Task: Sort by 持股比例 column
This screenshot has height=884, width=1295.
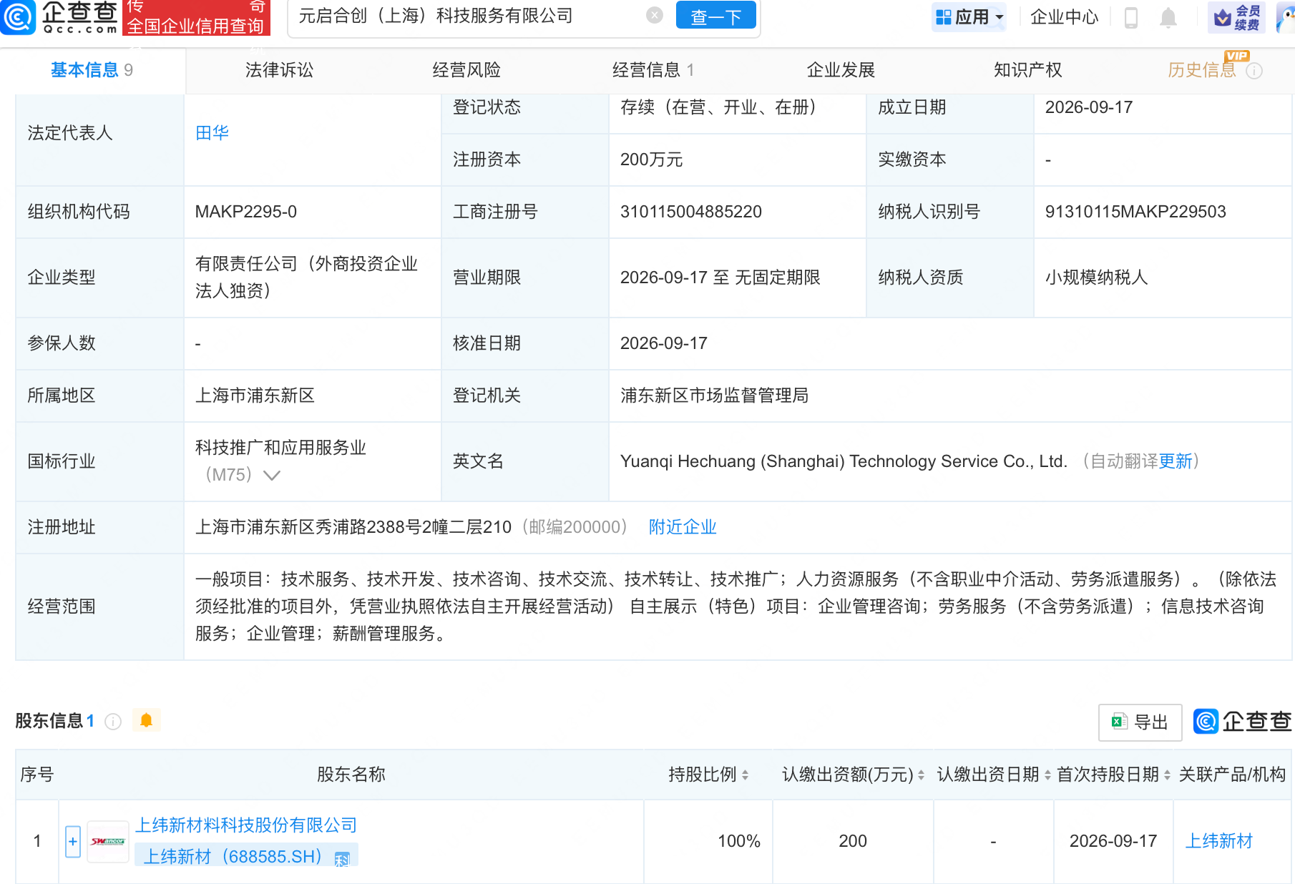Action: [x=708, y=775]
